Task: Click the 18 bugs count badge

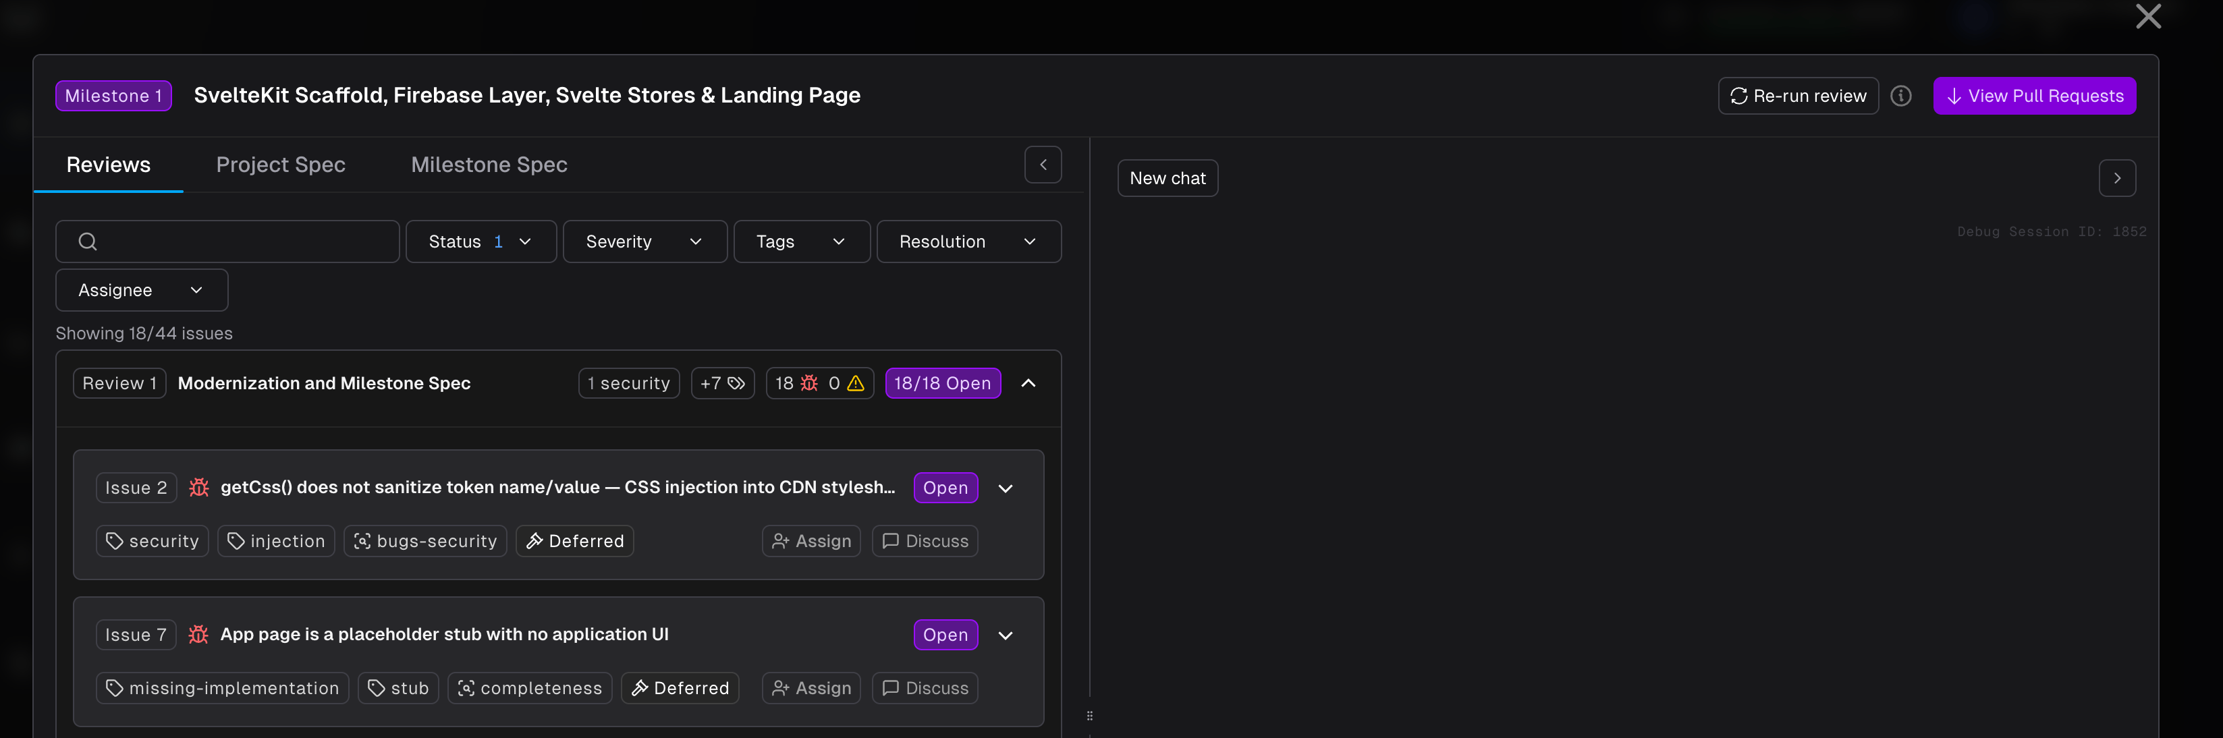Action: (796, 384)
